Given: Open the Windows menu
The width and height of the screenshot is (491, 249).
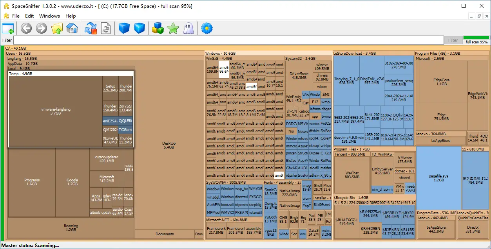Looking at the screenshot, I should pos(49,16).
